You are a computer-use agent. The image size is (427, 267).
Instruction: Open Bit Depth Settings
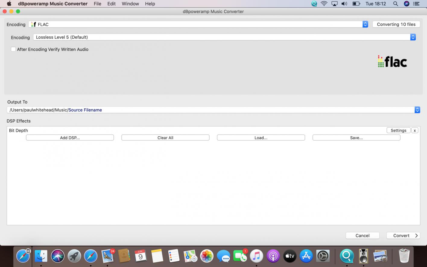click(398, 130)
